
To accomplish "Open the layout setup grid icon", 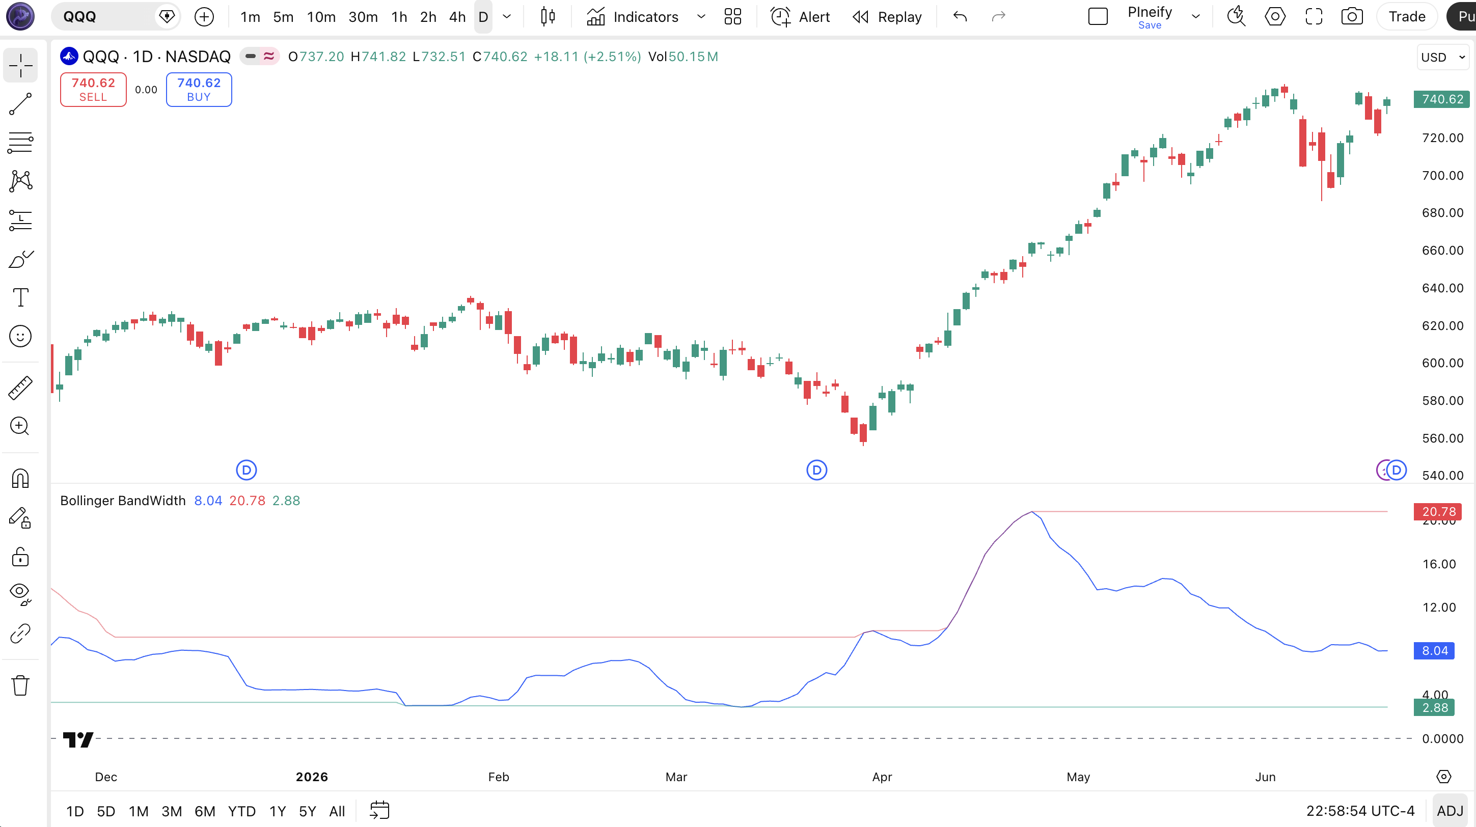I will coord(733,17).
